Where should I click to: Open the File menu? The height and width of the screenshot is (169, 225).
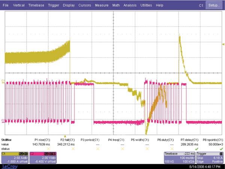(6, 6)
